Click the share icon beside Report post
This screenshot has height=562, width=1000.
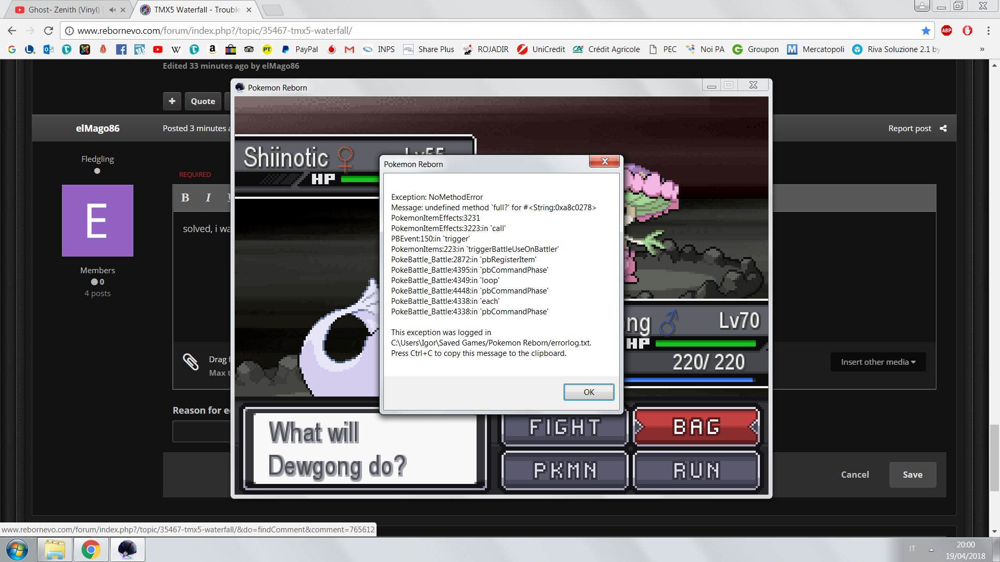[943, 129]
